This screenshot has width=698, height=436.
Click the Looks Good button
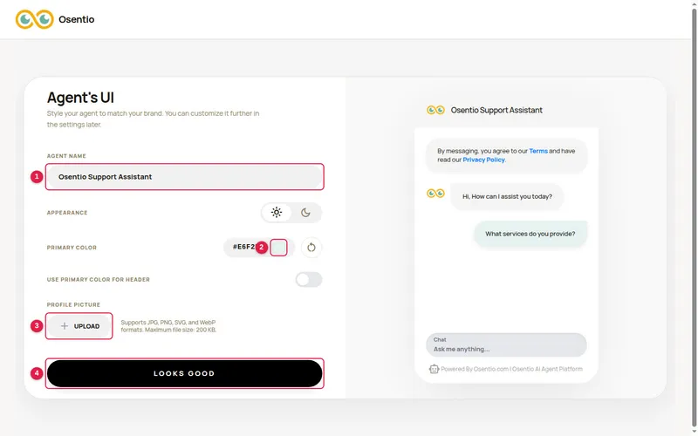point(184,373)
